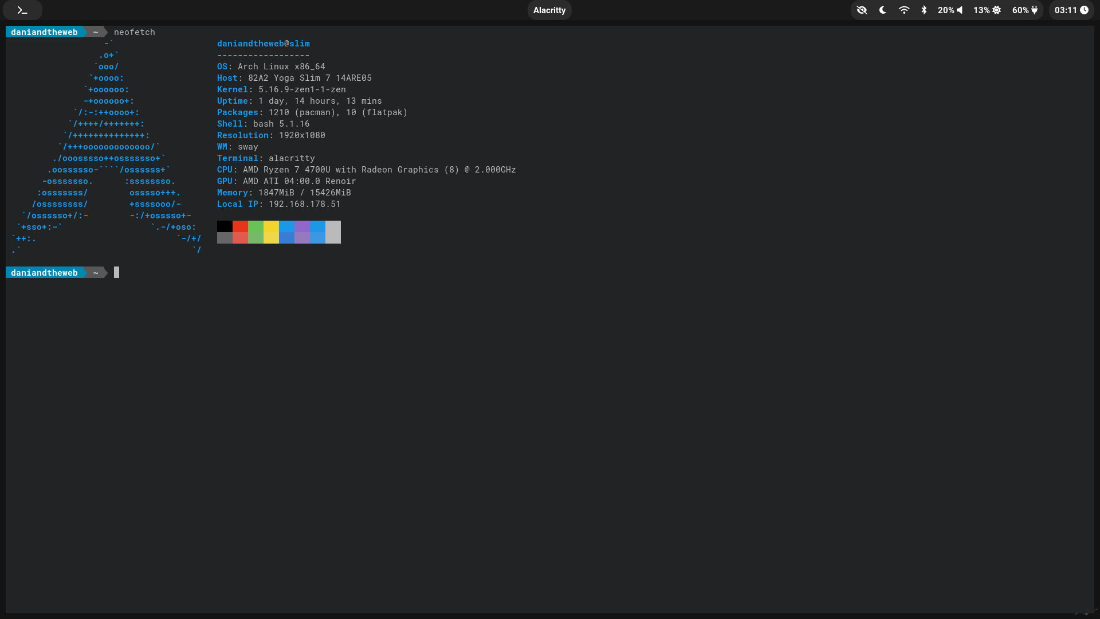The width and height of the screenshot is (1100, 619).
Task: Click the Arch Linux ASCII logo
Action: (x=107, y=147)
